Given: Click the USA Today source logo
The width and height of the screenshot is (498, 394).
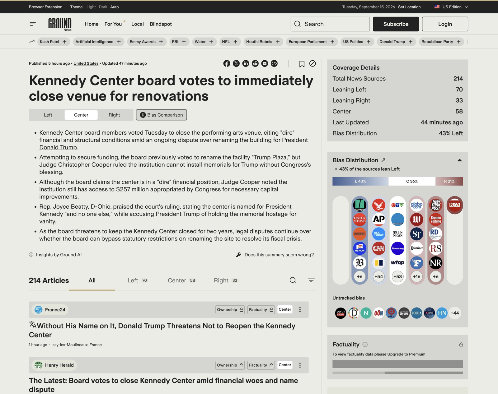Looking at the screenshot, I should [x=379, y=234].
